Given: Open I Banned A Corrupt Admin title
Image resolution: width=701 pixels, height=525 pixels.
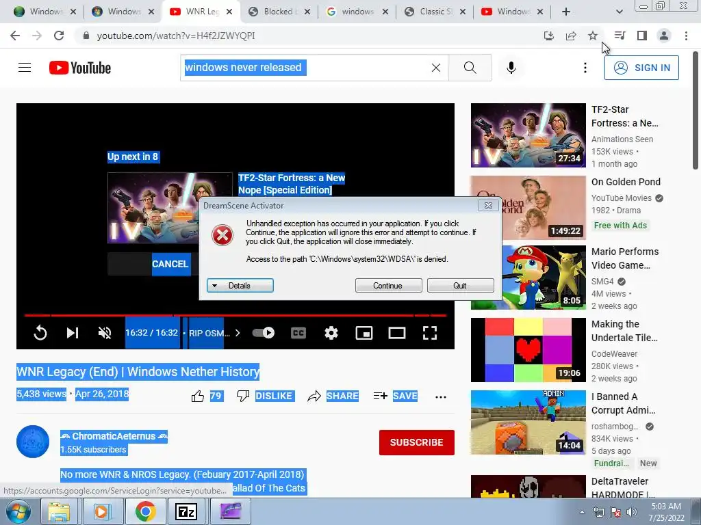Looking at the screenshot, I should (623, 403).
